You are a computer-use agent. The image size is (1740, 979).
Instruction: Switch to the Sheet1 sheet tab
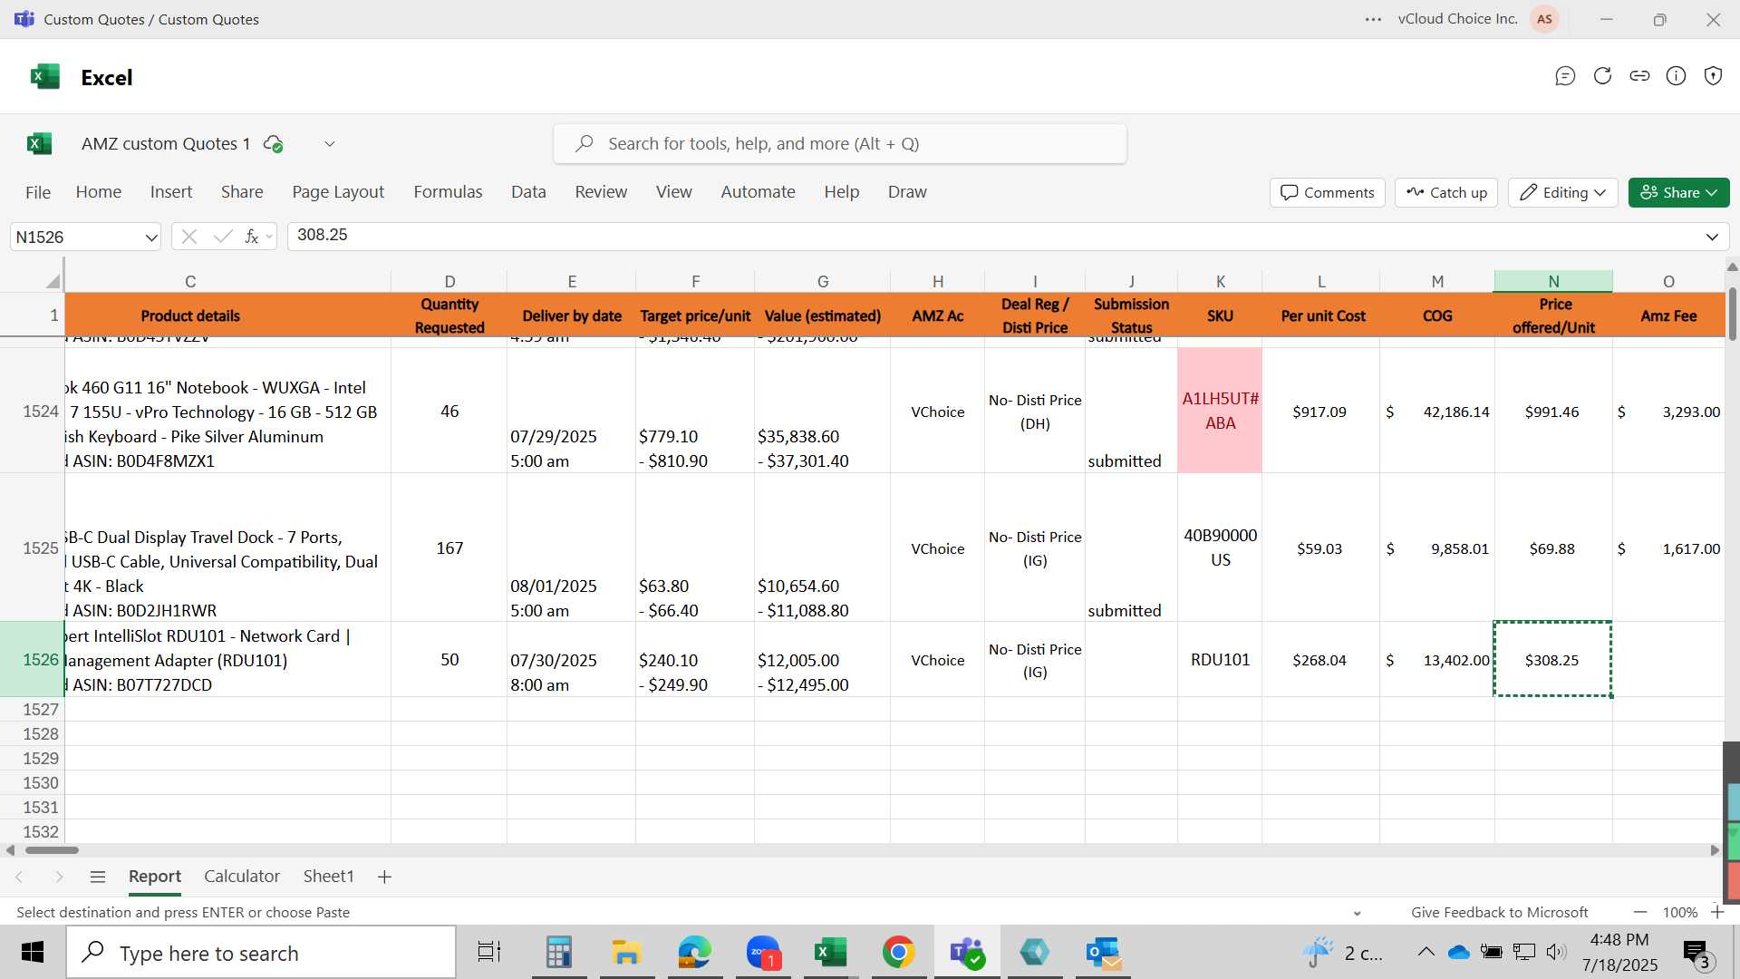tap(328, 877)
